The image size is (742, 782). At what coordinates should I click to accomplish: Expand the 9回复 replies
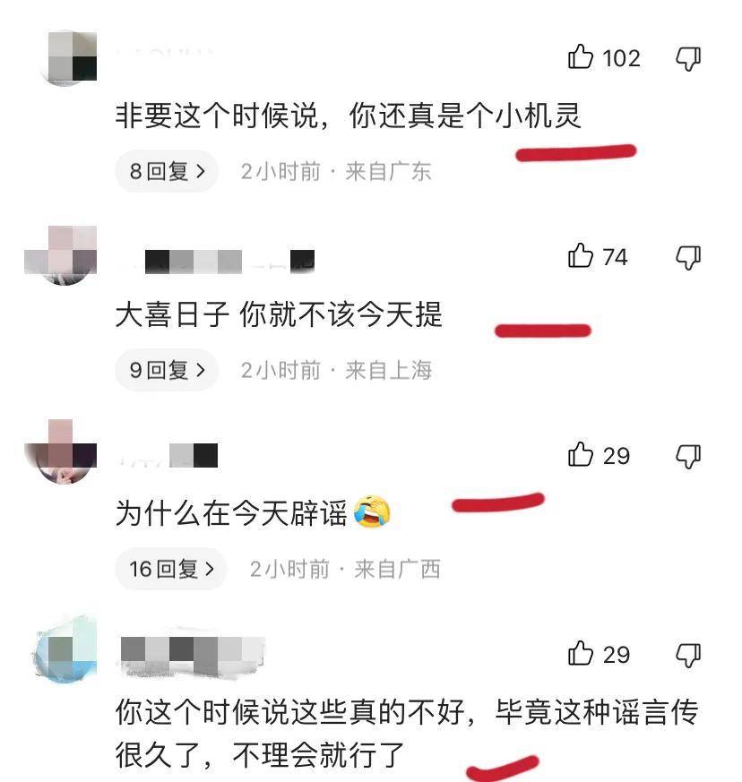pos(167,370)
